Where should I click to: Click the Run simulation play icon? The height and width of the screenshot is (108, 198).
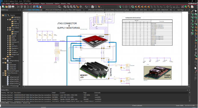click(x=126, y=7)
